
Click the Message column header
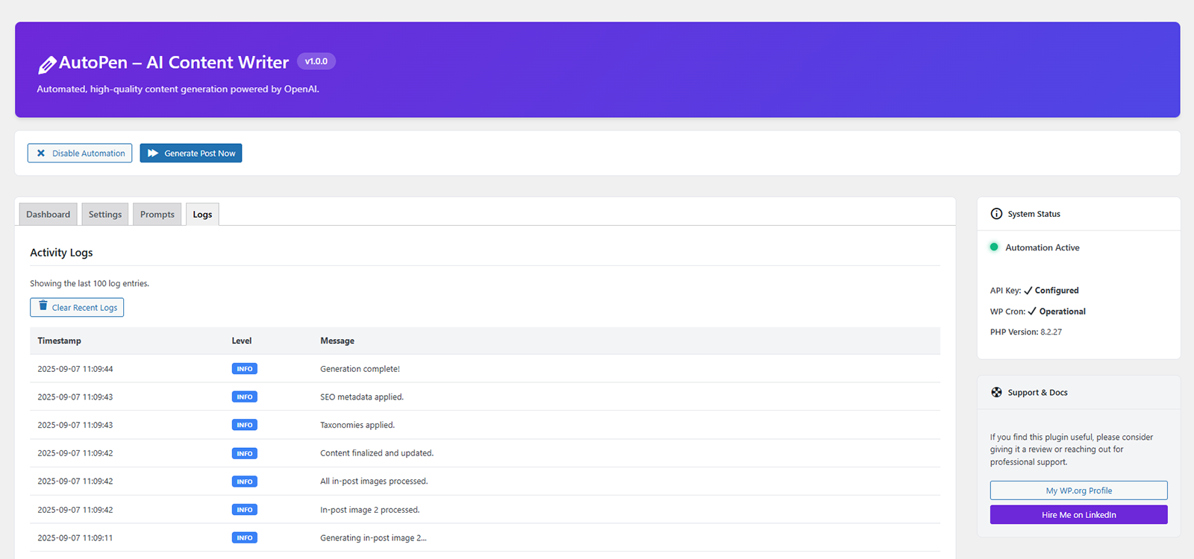pyautogui.click(x=337, y=341)
